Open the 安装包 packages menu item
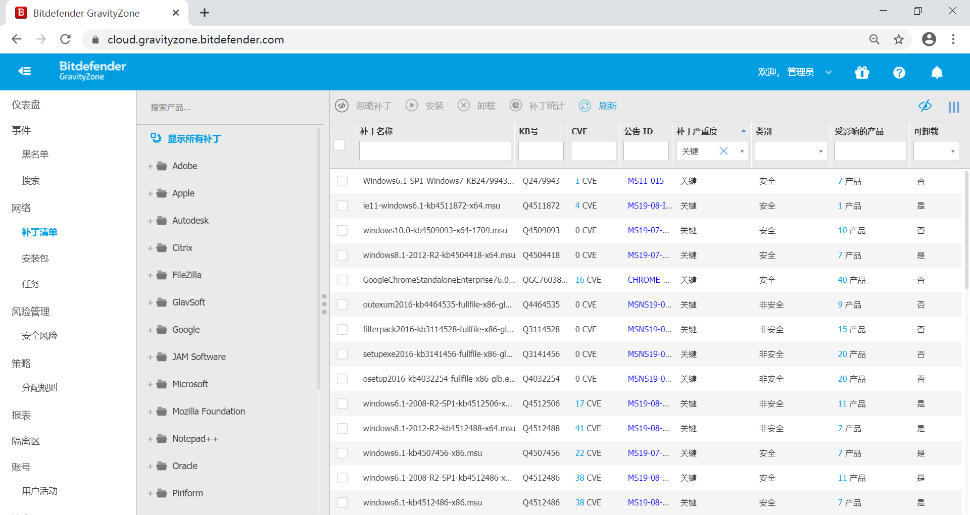Viewport: 970px width, 515px height. (x=35, y=258)
